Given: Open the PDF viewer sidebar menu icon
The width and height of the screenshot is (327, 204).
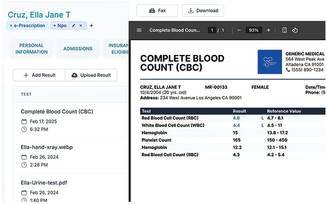Looking at the screenshot, I should click(139, 30).
